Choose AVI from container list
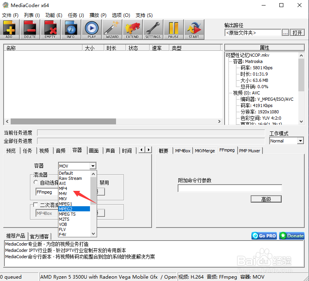The height and width of the screenshot is (281, 309). pos(74,183)
